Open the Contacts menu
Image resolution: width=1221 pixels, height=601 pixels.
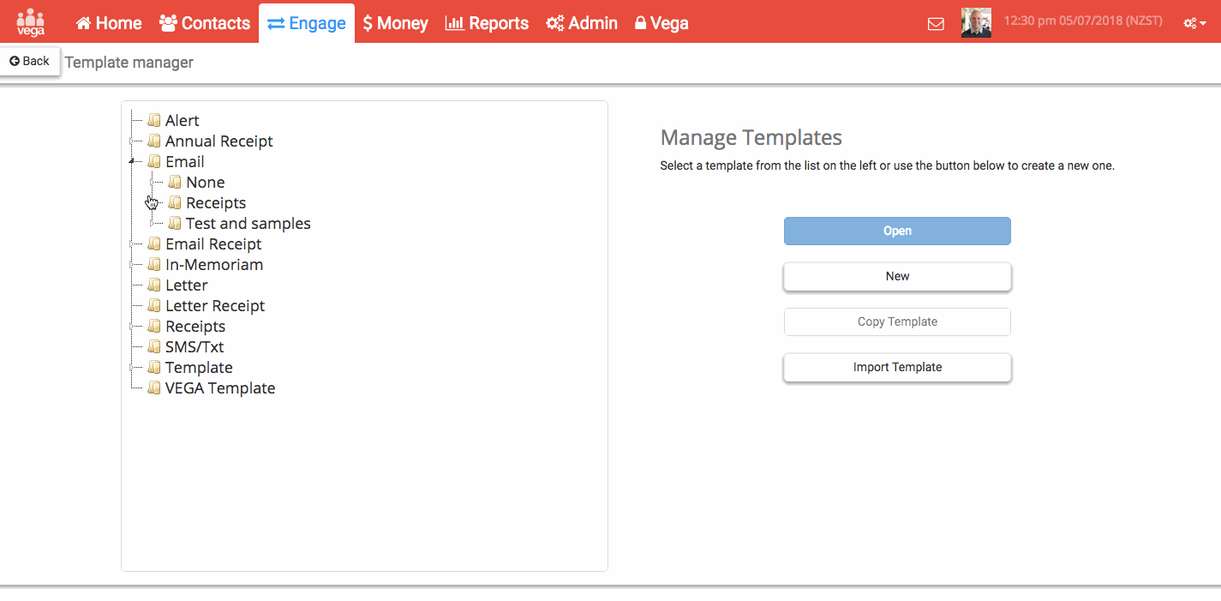click(205, 23)
